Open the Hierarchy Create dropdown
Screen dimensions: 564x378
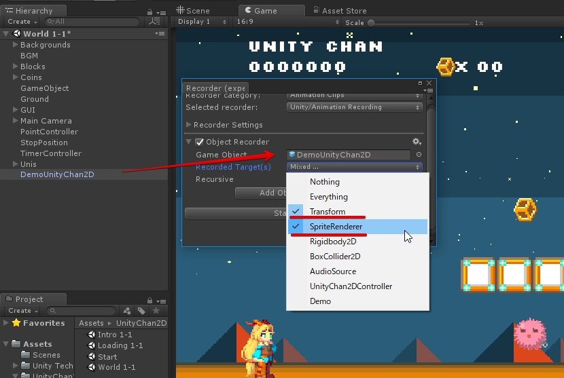pyautogui.click(x=22, y=22)
